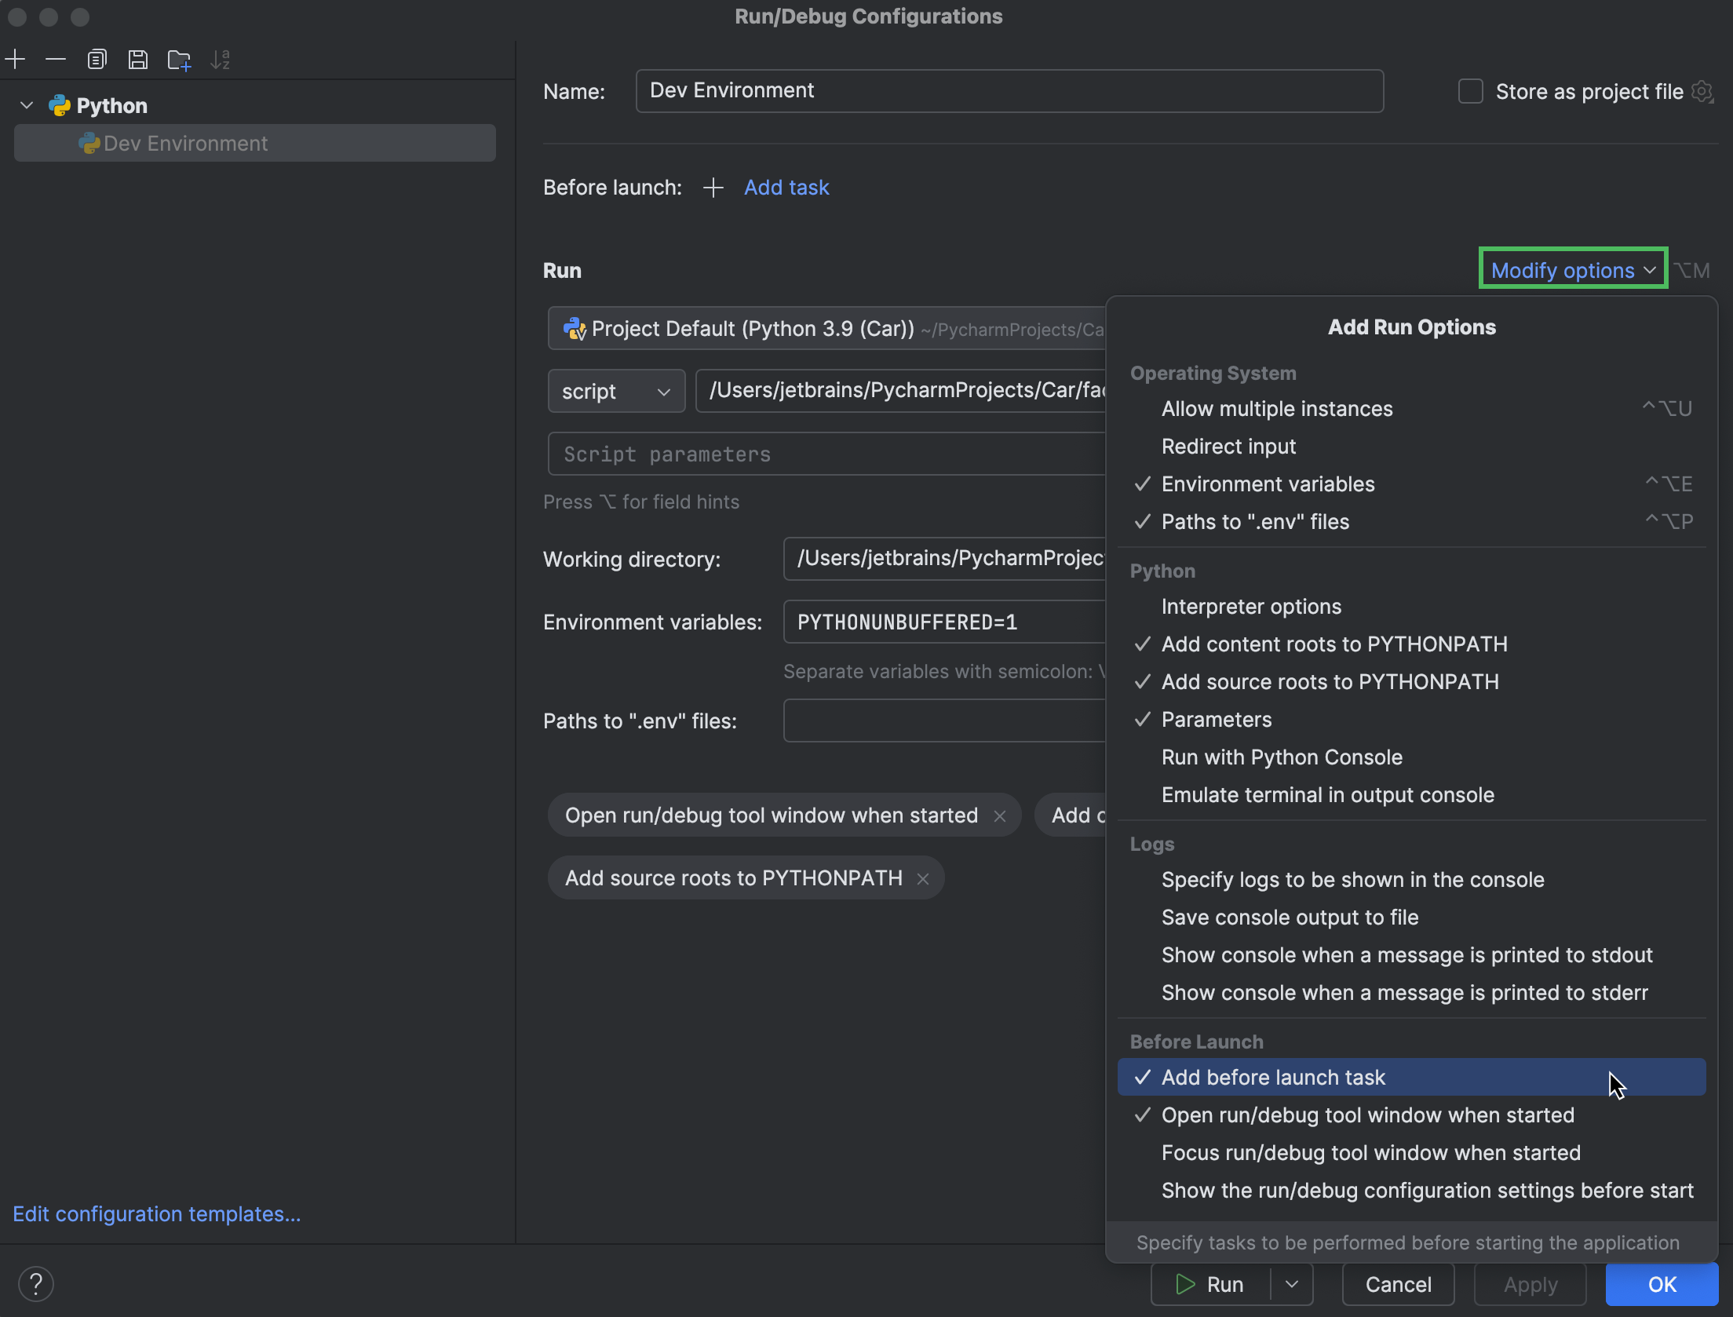Save the current configuration
Image resolution: width=1733 pixels, height=1317 pixels.
coord(138,59)
